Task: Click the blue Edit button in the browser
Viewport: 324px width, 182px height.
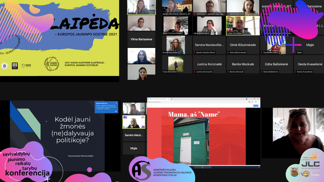Action: click(256, 106)
